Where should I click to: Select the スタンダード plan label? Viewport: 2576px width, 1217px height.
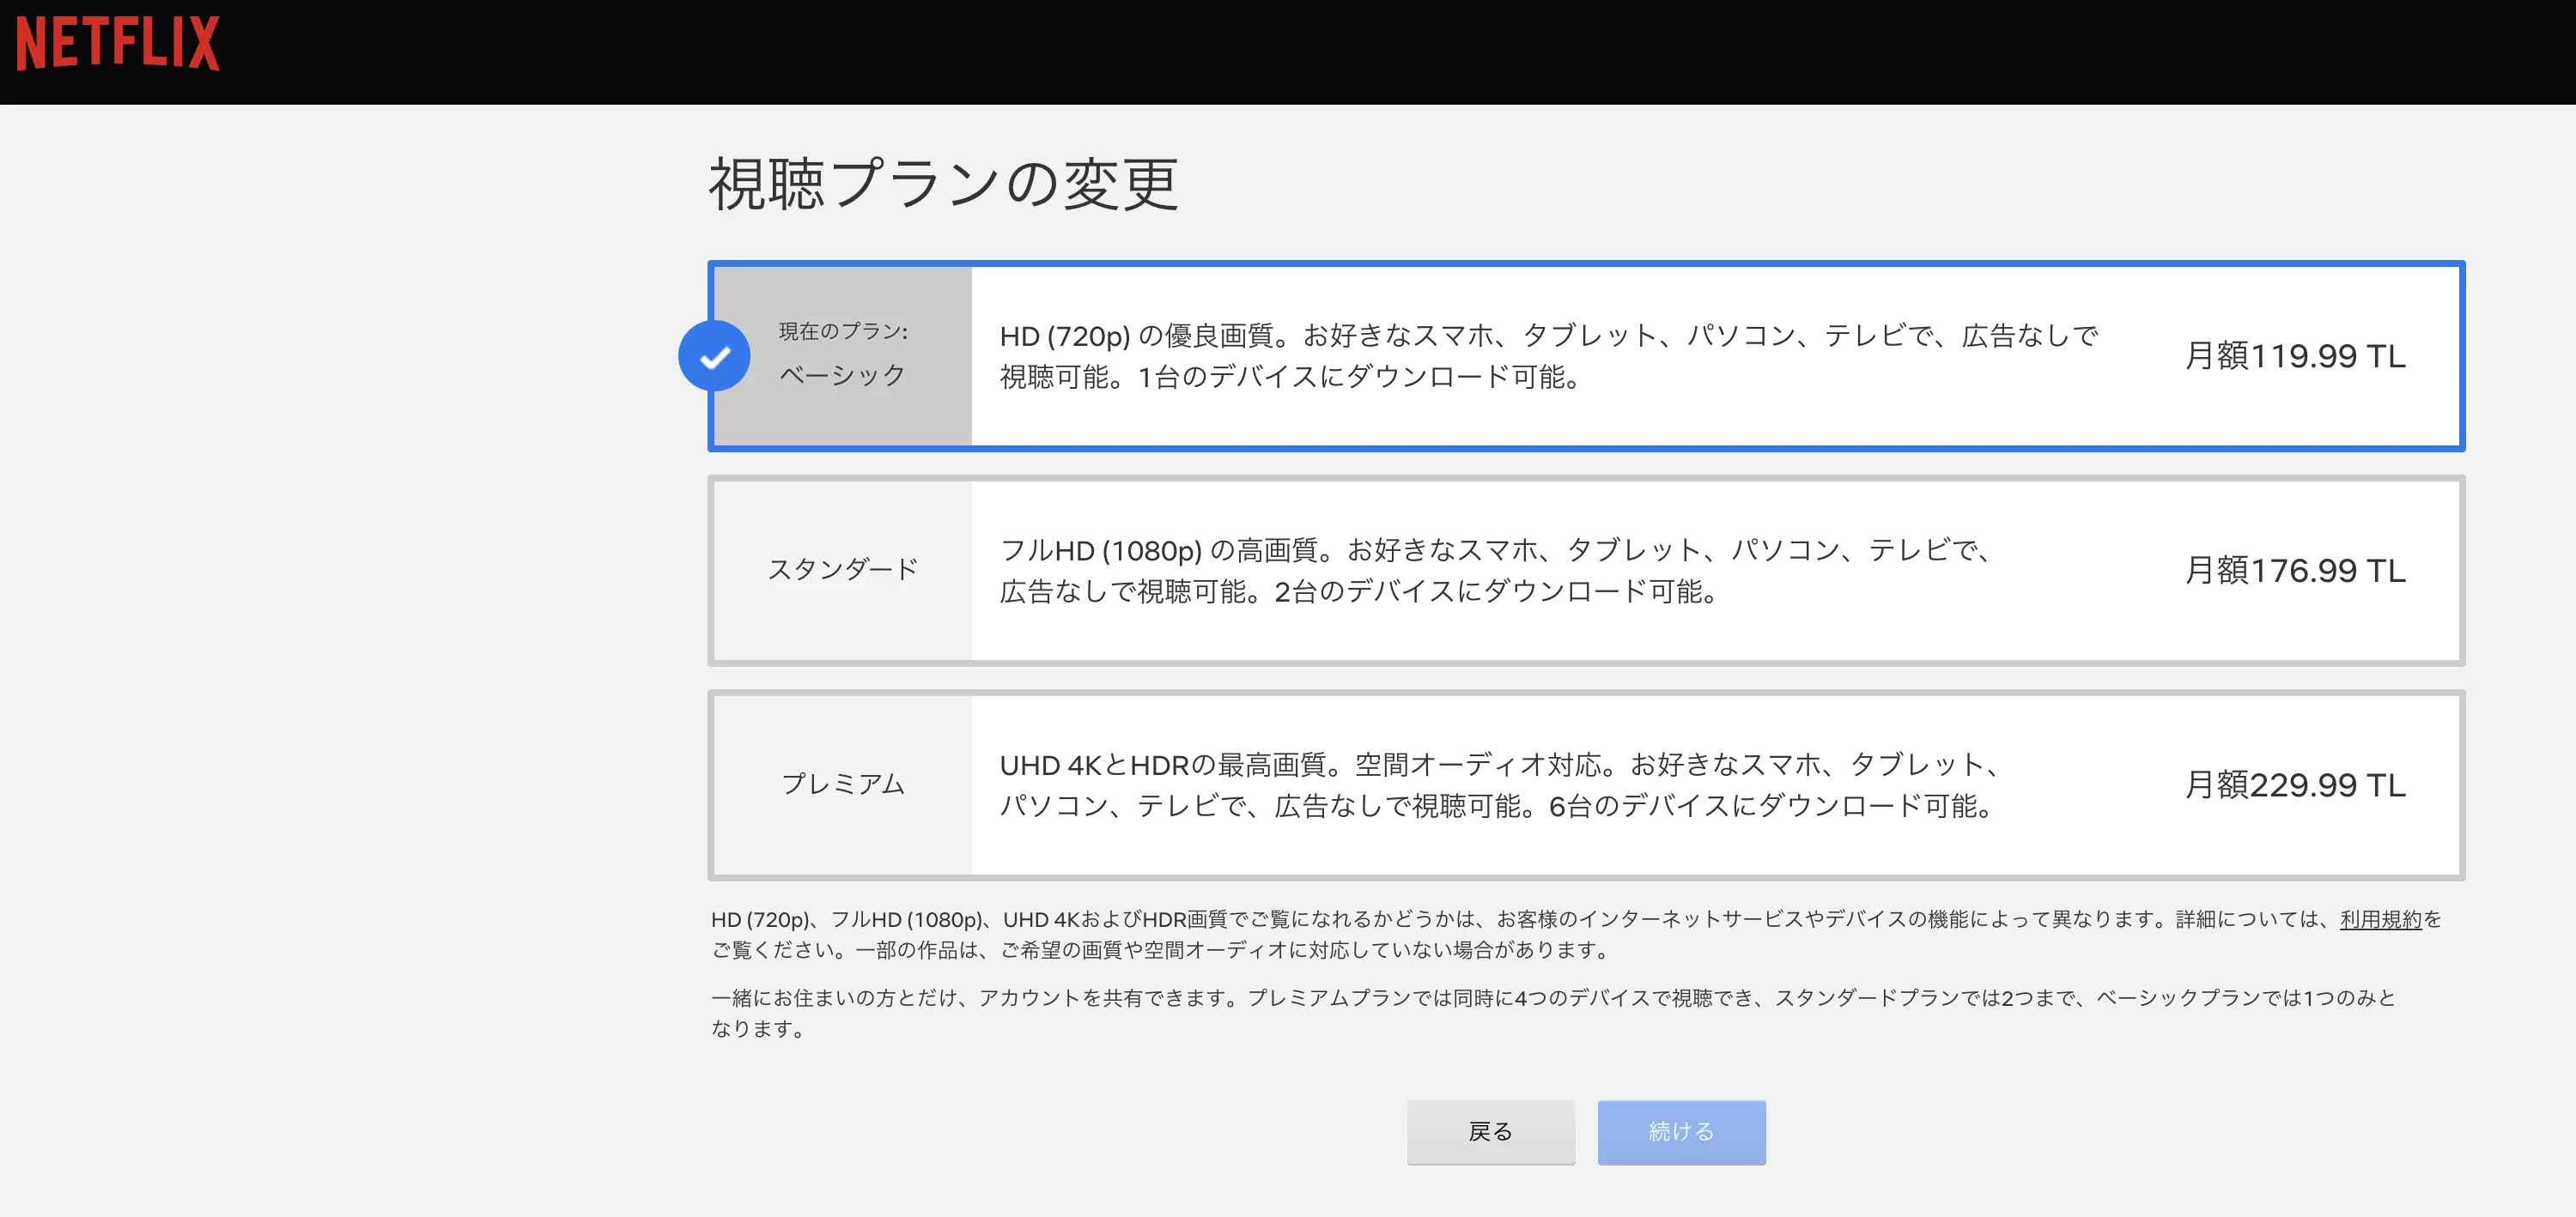point(842,570)
